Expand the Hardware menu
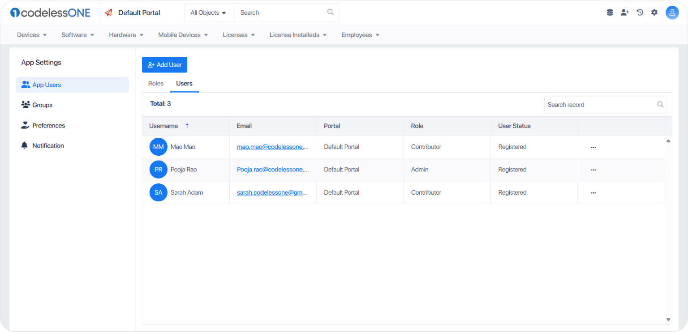688x332 pixels. 126,35
